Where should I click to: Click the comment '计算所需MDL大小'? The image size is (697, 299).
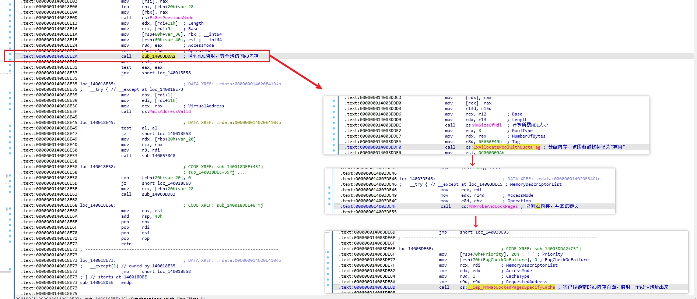pos(530,125)
